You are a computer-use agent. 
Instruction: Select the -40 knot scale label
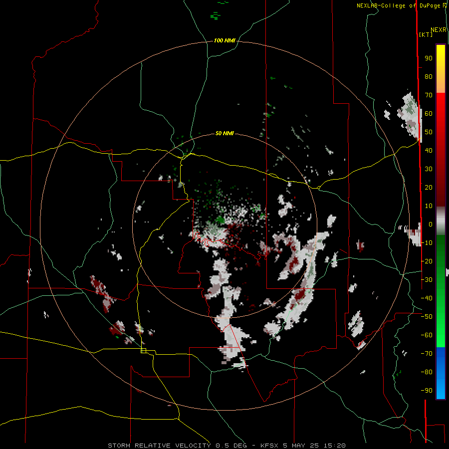click(x=427, y=298)
